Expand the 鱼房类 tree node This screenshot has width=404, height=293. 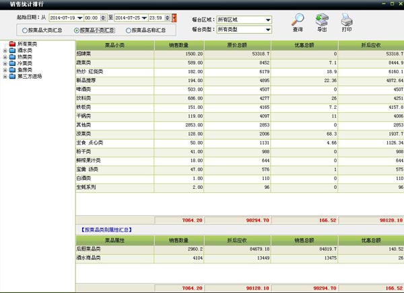click(x=5, y=70)
